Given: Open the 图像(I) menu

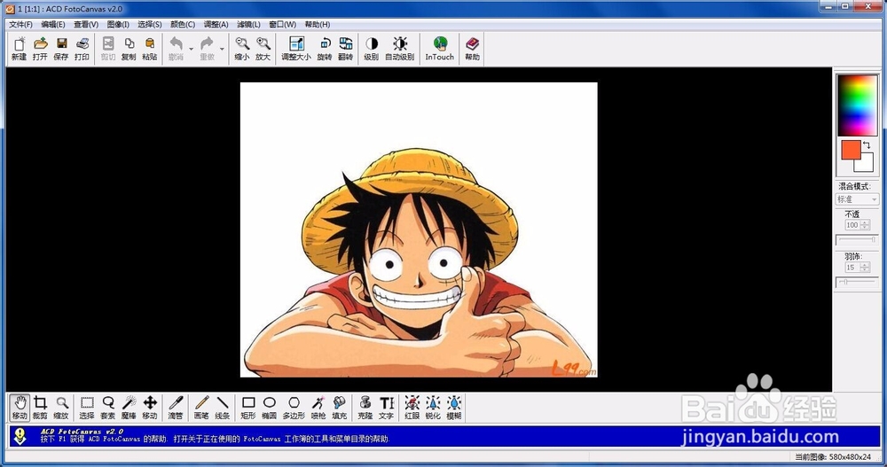Looking at the screenshot, I should [x=118, y=24].
